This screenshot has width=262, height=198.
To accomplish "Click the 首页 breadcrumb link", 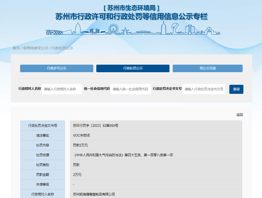I will click(16, 48).
